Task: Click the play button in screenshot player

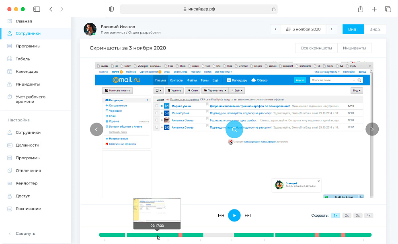Action: pyautogui.click(x=234, y=215)
